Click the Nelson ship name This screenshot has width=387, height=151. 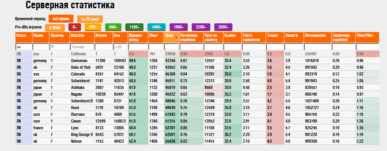coord(76,142)
